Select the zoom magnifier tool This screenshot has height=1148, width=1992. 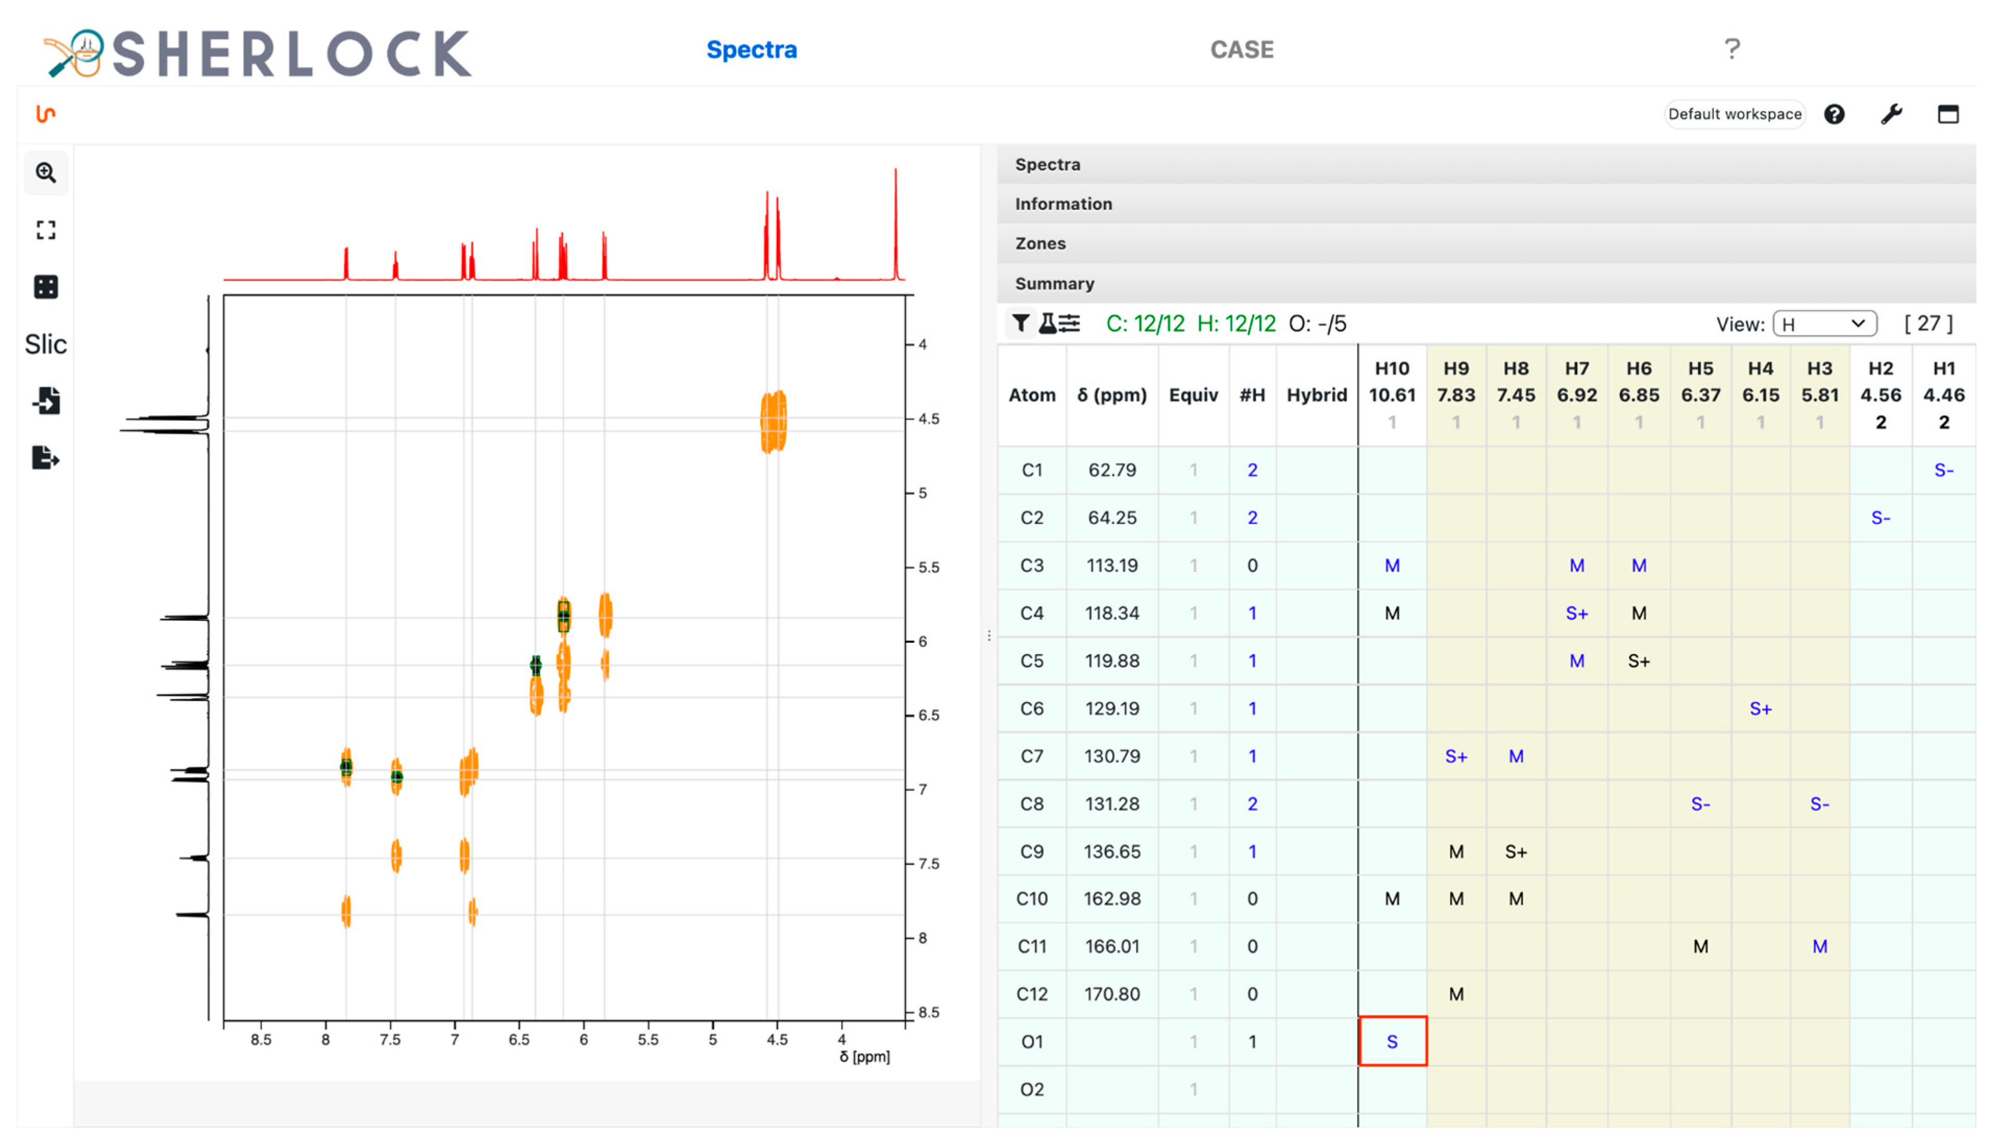point(46,173)
